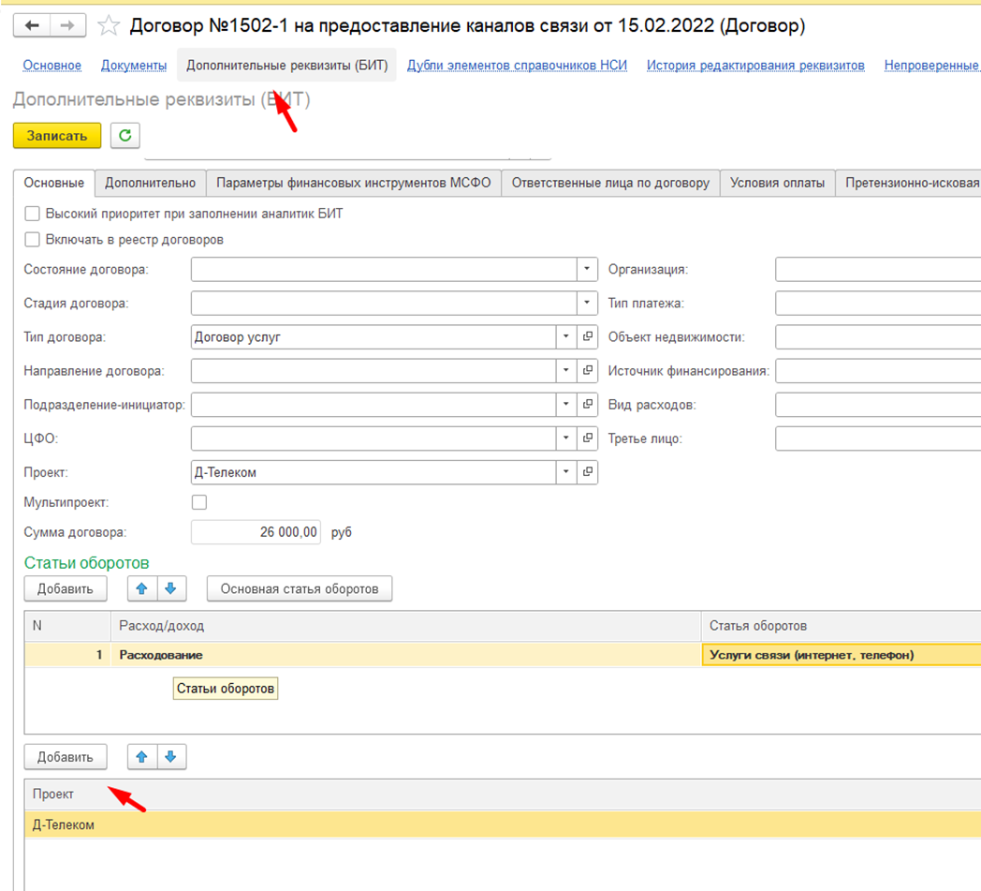Expand the ЦФО dropdown arrow
The height and width of the screenshot is (891, 981).
coord(566,438)
